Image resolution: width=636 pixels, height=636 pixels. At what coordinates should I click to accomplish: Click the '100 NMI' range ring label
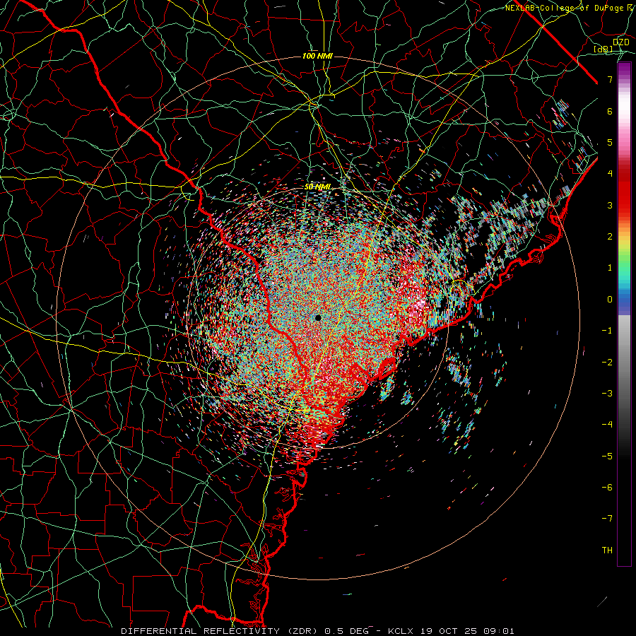click(317, 56)
